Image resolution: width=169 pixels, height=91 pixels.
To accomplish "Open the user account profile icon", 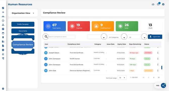I will pos(163,5).
